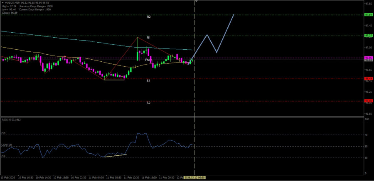
Task: Click the S2 support level label
Action: [x=148, y=103]
